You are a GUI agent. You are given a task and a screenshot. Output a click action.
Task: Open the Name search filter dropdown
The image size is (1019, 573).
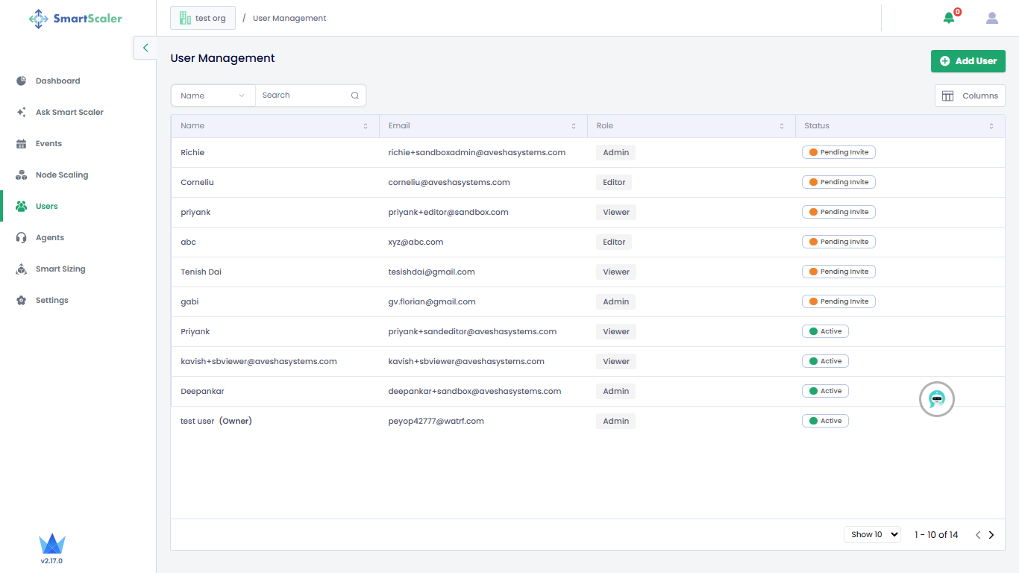point(213,95)
